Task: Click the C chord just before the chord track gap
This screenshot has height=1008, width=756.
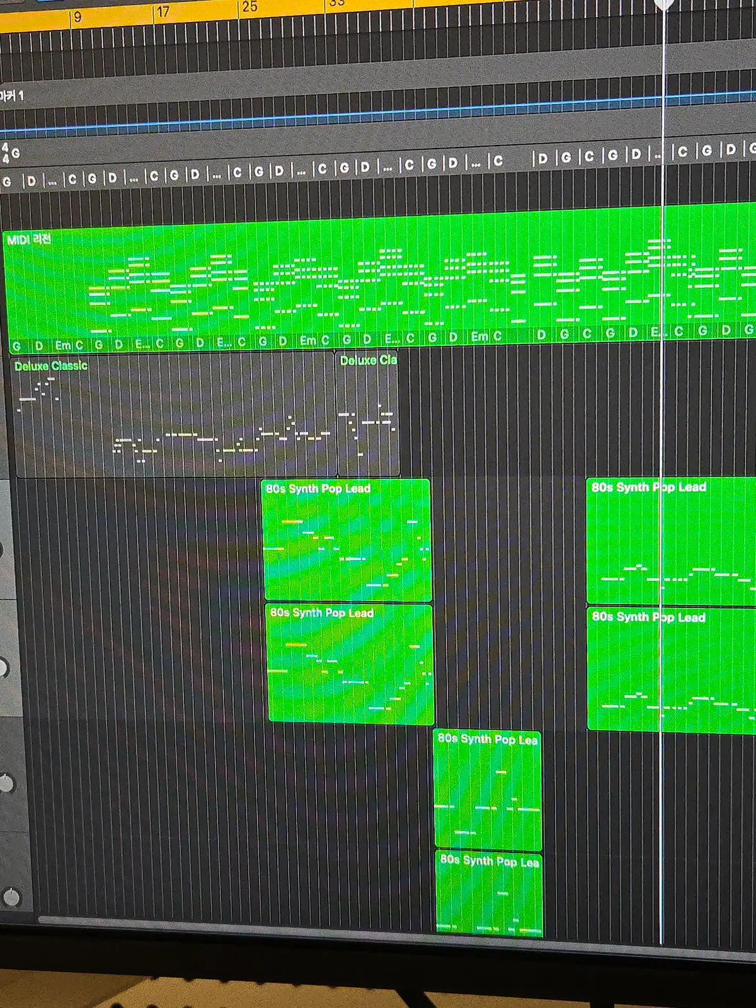Action: coord(498,161)
